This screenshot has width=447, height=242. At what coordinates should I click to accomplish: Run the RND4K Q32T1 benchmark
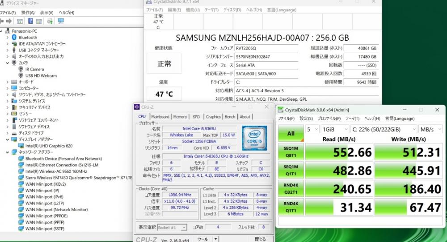pyautogui.click(x=291, y=189)
